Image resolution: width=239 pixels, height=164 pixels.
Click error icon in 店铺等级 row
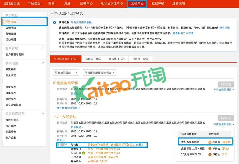[x=210, y=148]
